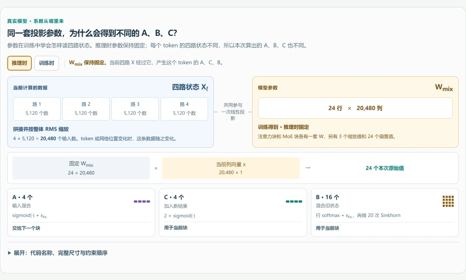Click the Sinkhorn formula line in B card

pos(358,215)
